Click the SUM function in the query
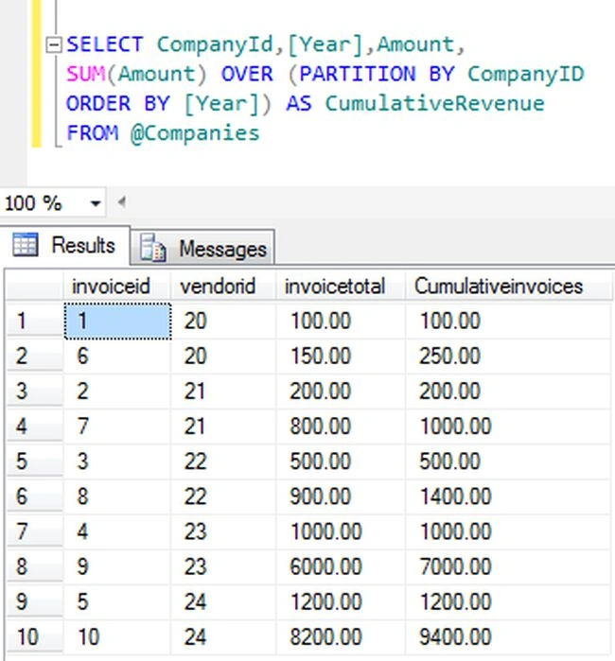This screenshot has width=615, height=661. pyautogui.click(x=86, y=74)
